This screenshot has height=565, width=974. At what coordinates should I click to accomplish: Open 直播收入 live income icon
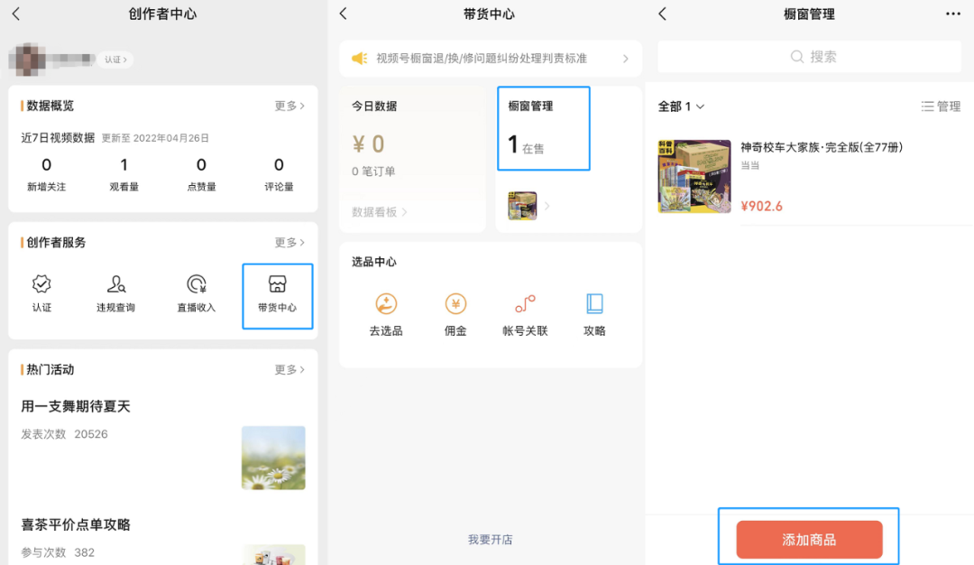(x=196, y=286)
